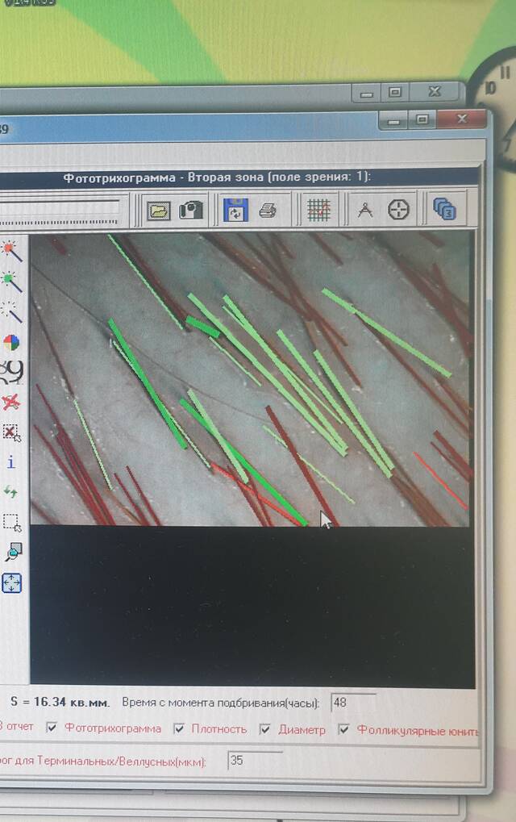The height and width of the screenshot is (822, 516).
Task: Toggle the red grid overlay icon
Action: click(318, 210)
